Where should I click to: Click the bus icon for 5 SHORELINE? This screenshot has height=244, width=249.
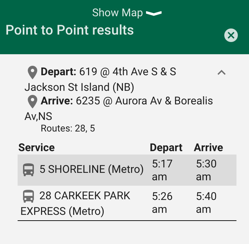(x=28, y=170)
